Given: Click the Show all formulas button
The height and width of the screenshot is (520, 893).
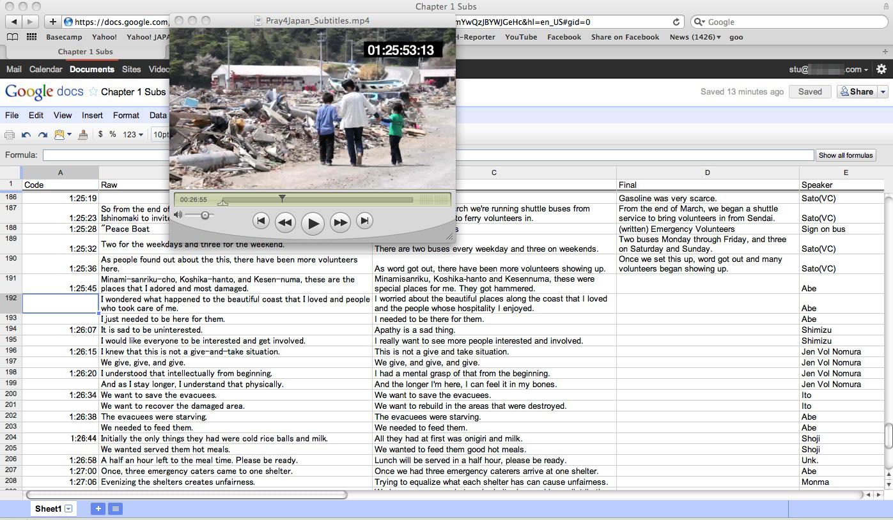Looking at the screenshot, I should (x=845, y=155).
